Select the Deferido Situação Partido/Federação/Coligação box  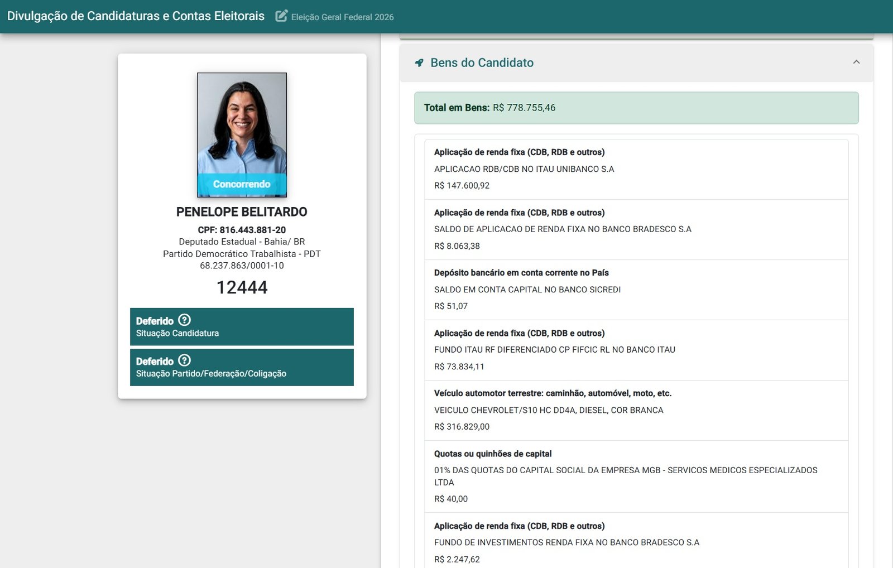tap(242, 367)
